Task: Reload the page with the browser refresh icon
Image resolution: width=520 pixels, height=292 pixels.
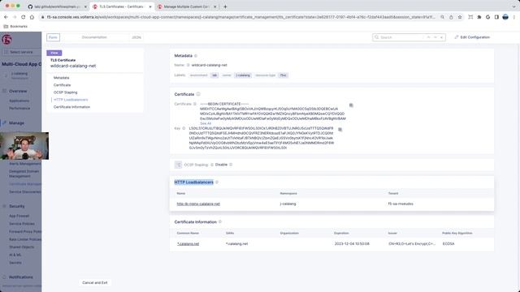Action: coord(24,17)
